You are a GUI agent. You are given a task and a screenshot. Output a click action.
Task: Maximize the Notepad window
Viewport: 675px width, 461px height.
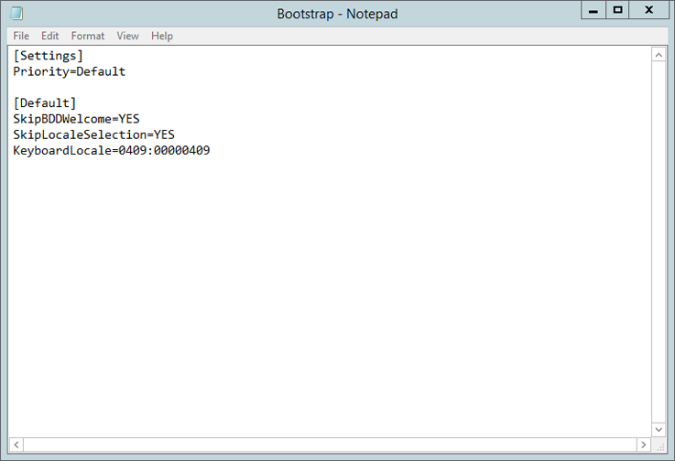(617, 10)
